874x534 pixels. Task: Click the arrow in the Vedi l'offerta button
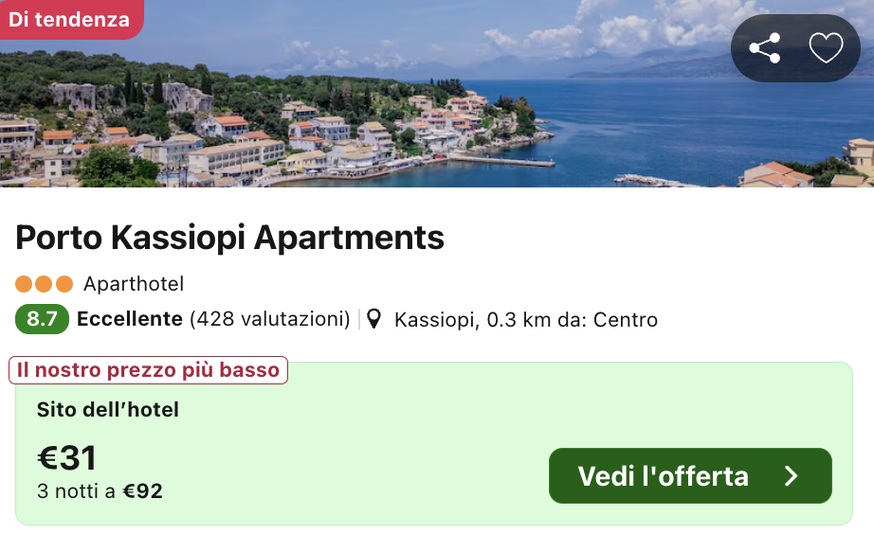(x=792, y=475)
